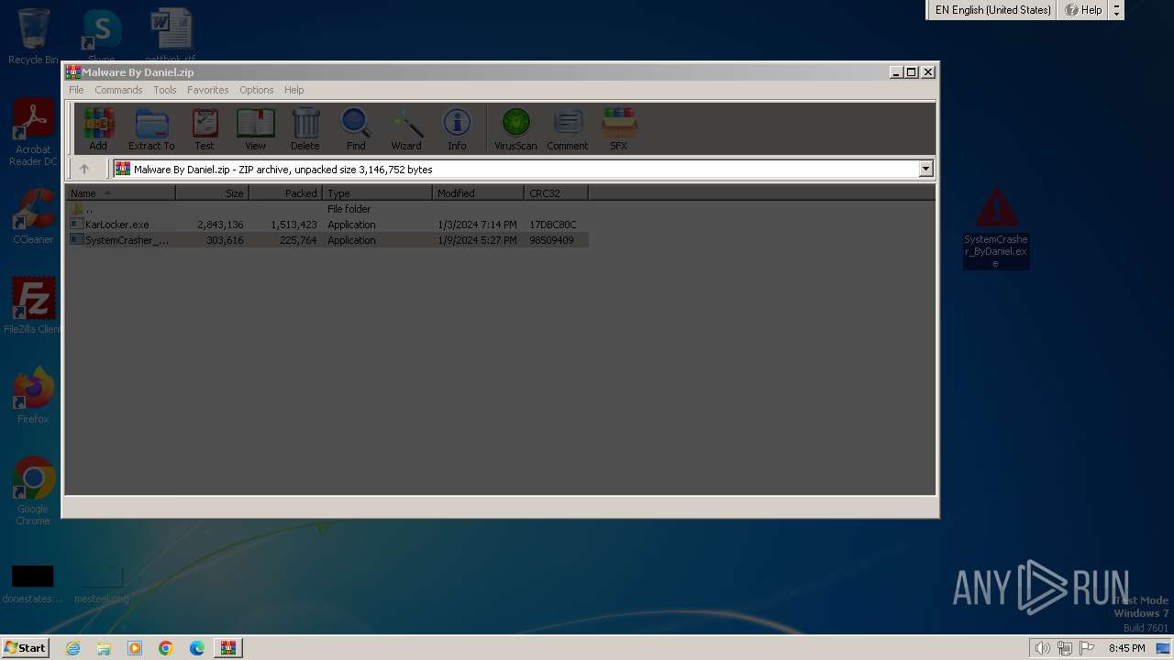
Task: Open the Firefox desktop shortcut
Action: (x=33, y=396)
